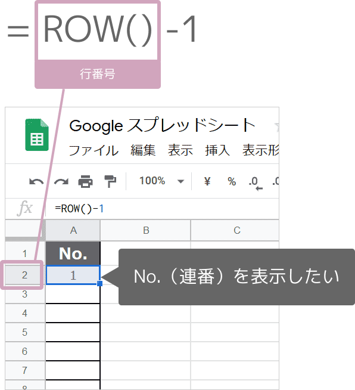The height and width of the screenshot is (390, 355).
Task: Select column B header
Action: (145, 230)
